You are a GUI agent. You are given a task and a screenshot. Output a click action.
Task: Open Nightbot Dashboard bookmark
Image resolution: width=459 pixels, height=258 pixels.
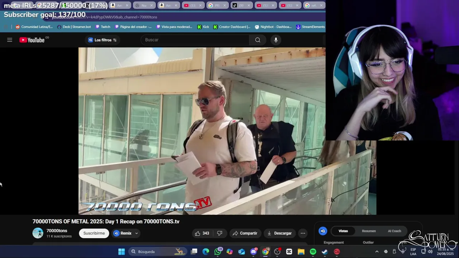(273, 27)
